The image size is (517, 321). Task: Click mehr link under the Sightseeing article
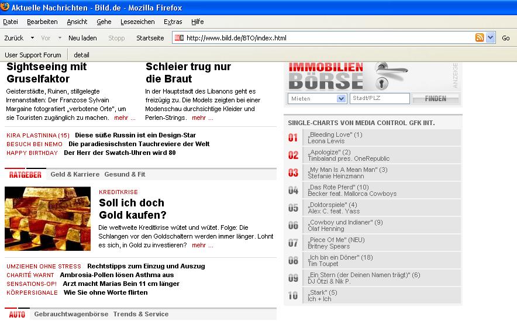point(125,118)
